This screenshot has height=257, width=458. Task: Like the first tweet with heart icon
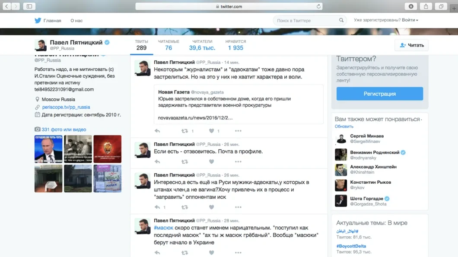click(x=212, y=131)
